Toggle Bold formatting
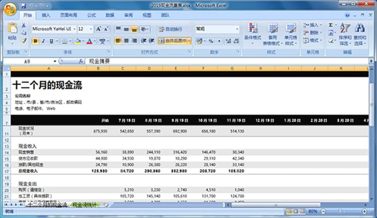Screen dimensions: 377x218 pos(36,41)
